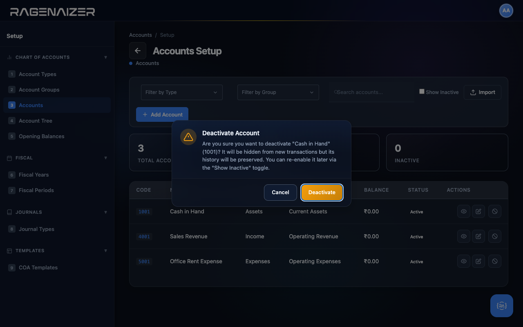The height and width of the screenshot is (327, 523).
Task: Open Opening Balances in sidebar
Action: pyautogui.click(x=57, y=136)
